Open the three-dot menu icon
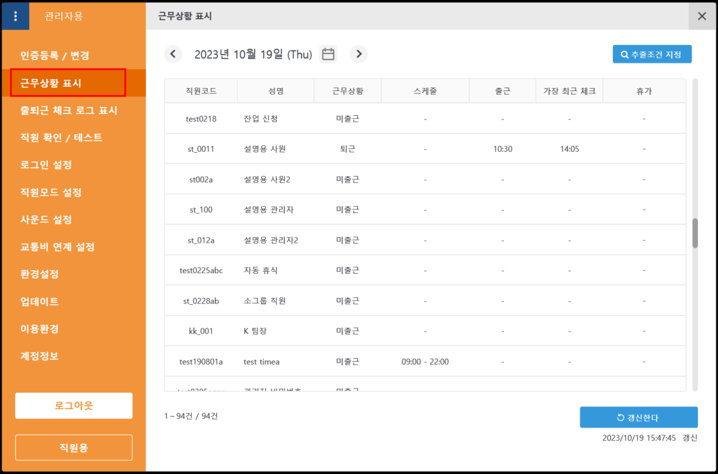The height and width of the screenshot is (474, 718). [x=16, y=16]
